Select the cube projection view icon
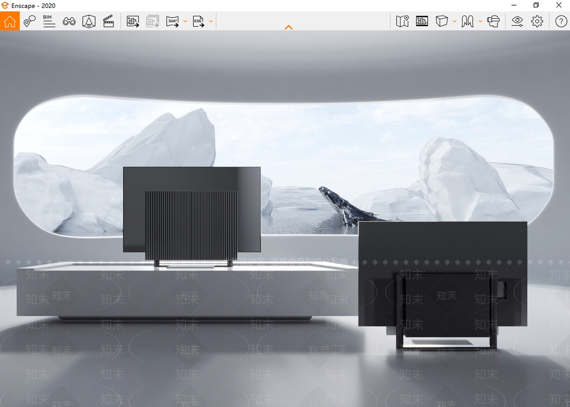The image size is (570, 407). coord(442,21)
